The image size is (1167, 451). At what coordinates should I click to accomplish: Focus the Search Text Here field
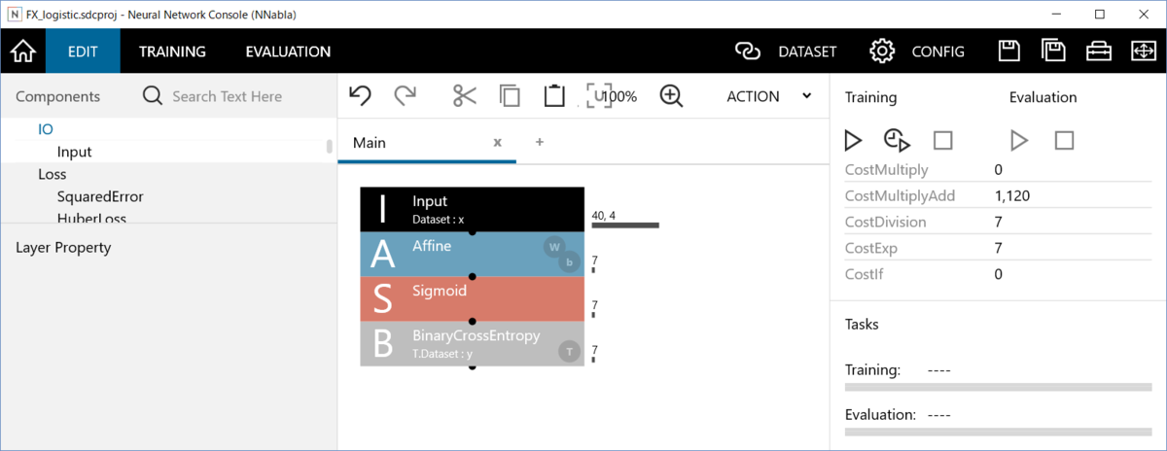coord(227,97)
